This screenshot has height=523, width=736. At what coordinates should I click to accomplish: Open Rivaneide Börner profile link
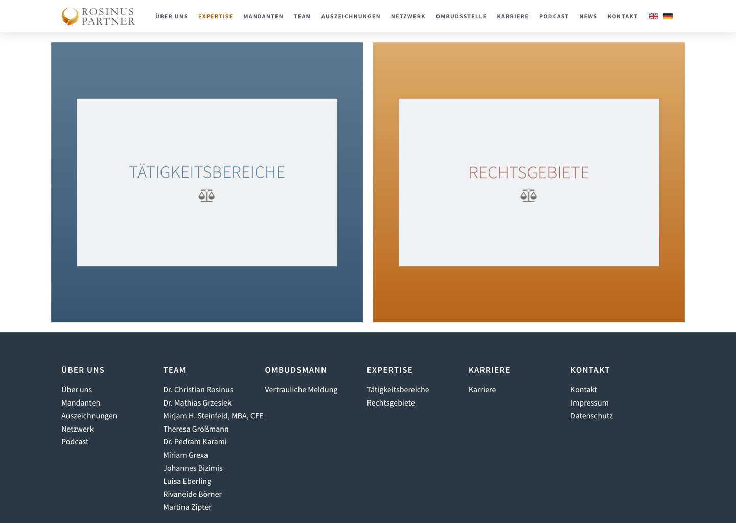point(192,494)
